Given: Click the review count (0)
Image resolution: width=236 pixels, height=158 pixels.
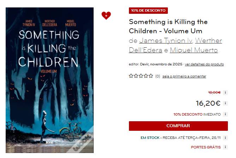Looking at the screenshot, I should [158, 76].
